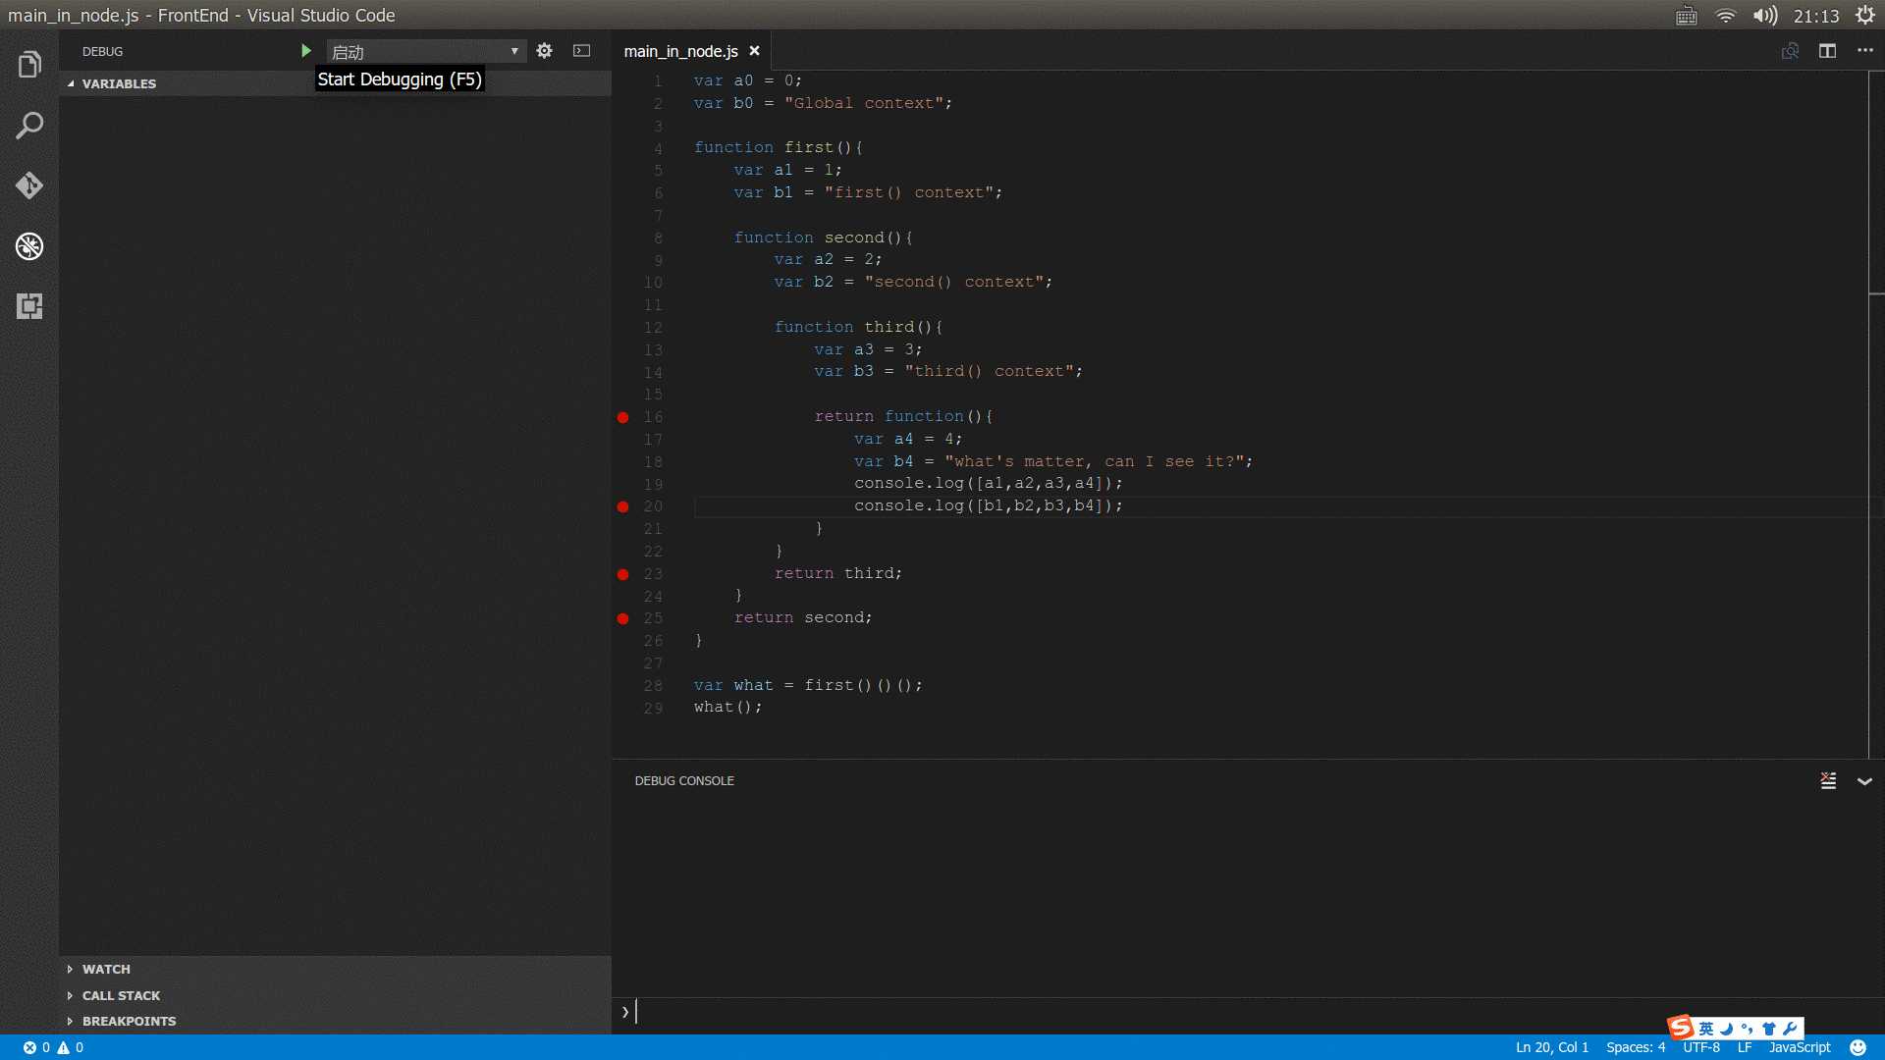Change file encoding UTF-8
Viewport: 1885px width, 1060px height.
click(1701, 1047)
